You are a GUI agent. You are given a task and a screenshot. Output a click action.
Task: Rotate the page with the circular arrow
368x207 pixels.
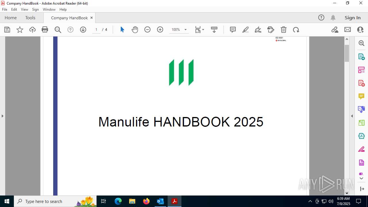point(296,30)
